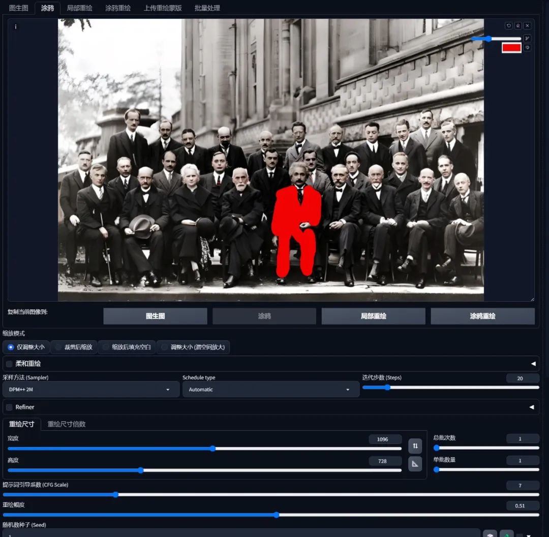Viewport: 549px width, 537px height.
Task: Switch to the 局部重绘 tab
Action: click(x=79, y=8)
